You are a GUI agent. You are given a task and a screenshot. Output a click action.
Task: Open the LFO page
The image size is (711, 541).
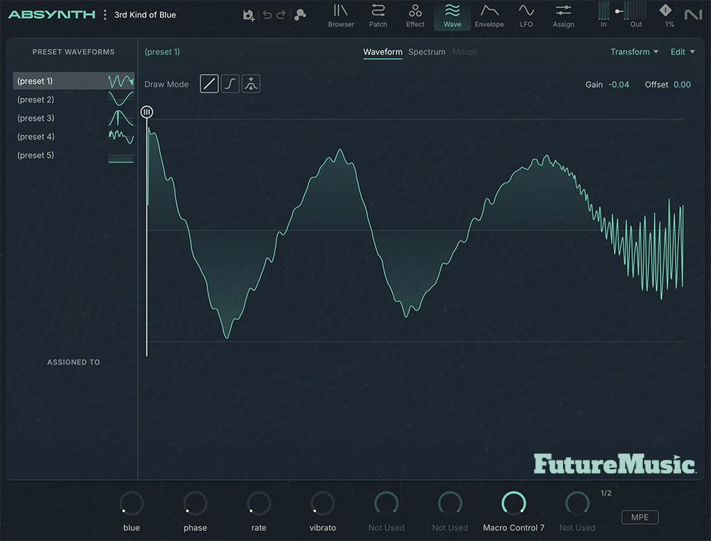coord(526,16)
